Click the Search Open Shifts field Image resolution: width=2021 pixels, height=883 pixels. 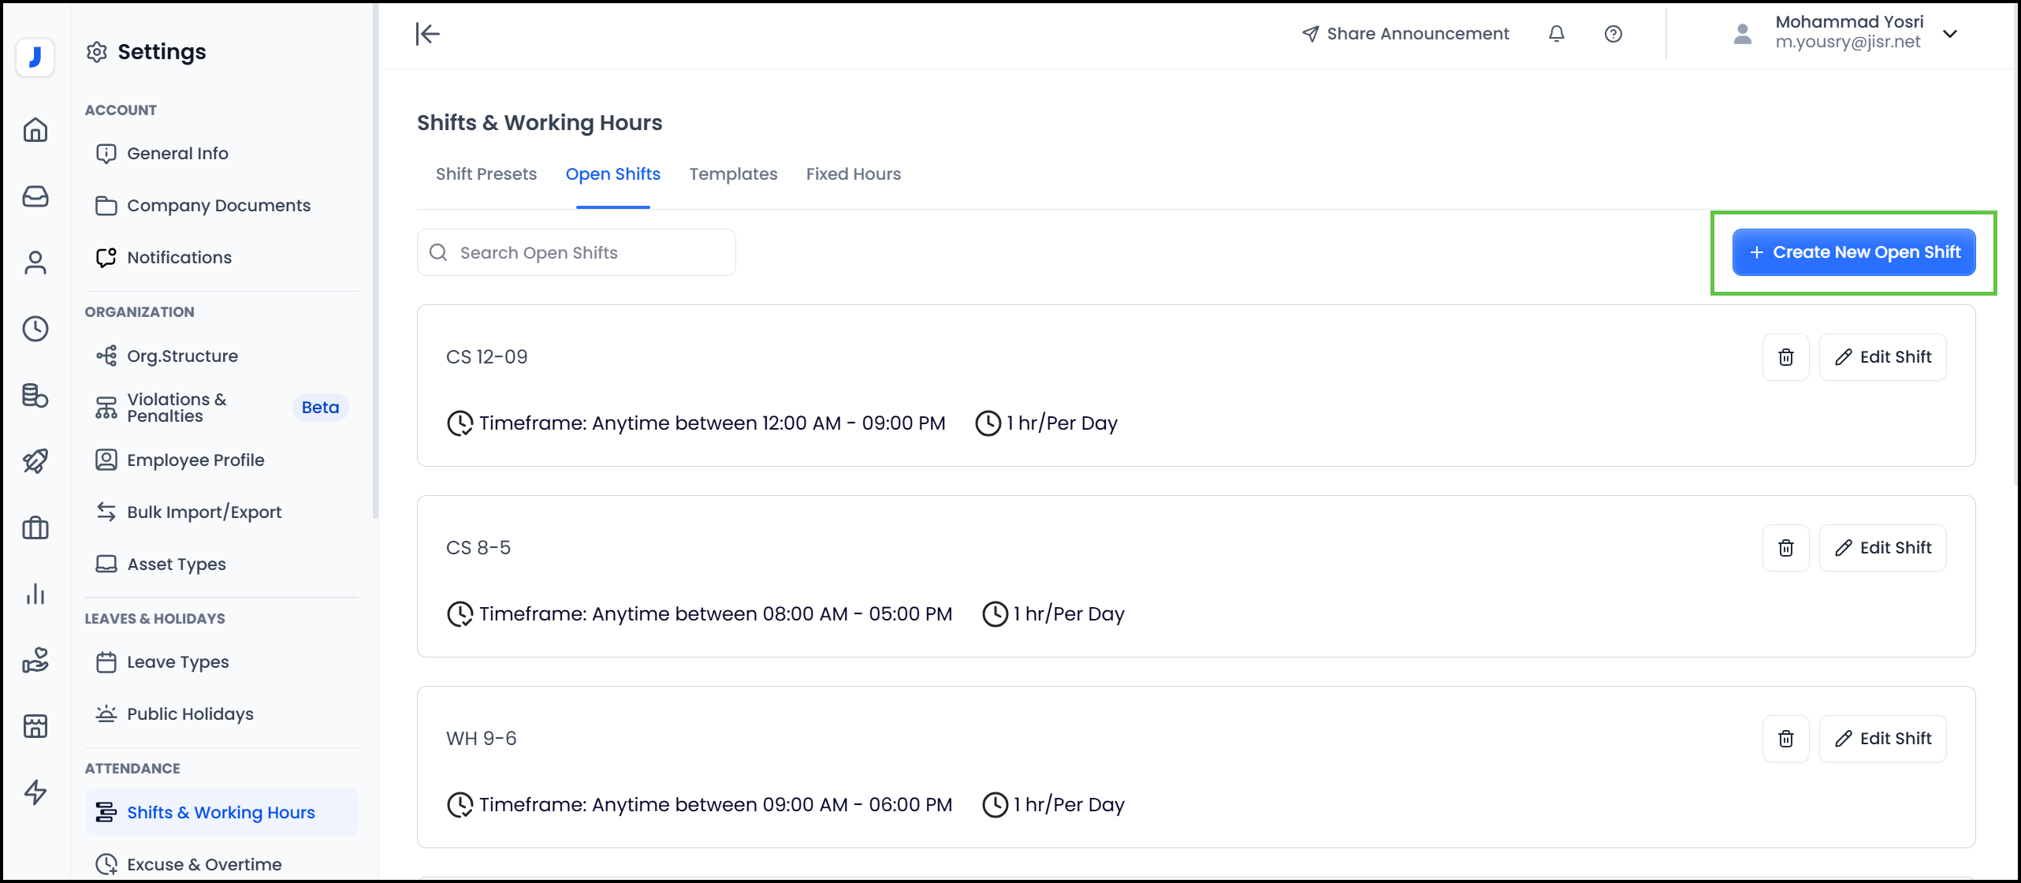point(576,252)
